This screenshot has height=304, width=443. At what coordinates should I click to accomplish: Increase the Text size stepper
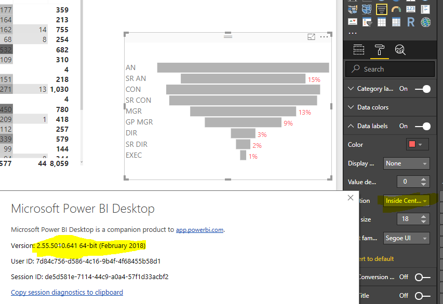click(423, 216)
